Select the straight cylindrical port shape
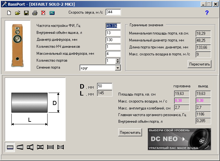 pos(10,147)
